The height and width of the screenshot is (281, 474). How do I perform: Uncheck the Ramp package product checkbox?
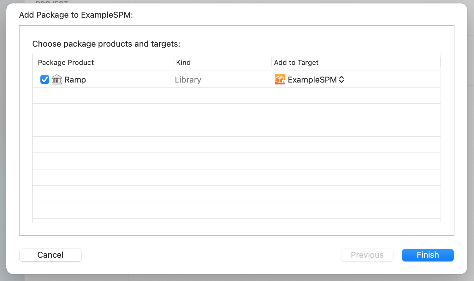coord(45,80)
